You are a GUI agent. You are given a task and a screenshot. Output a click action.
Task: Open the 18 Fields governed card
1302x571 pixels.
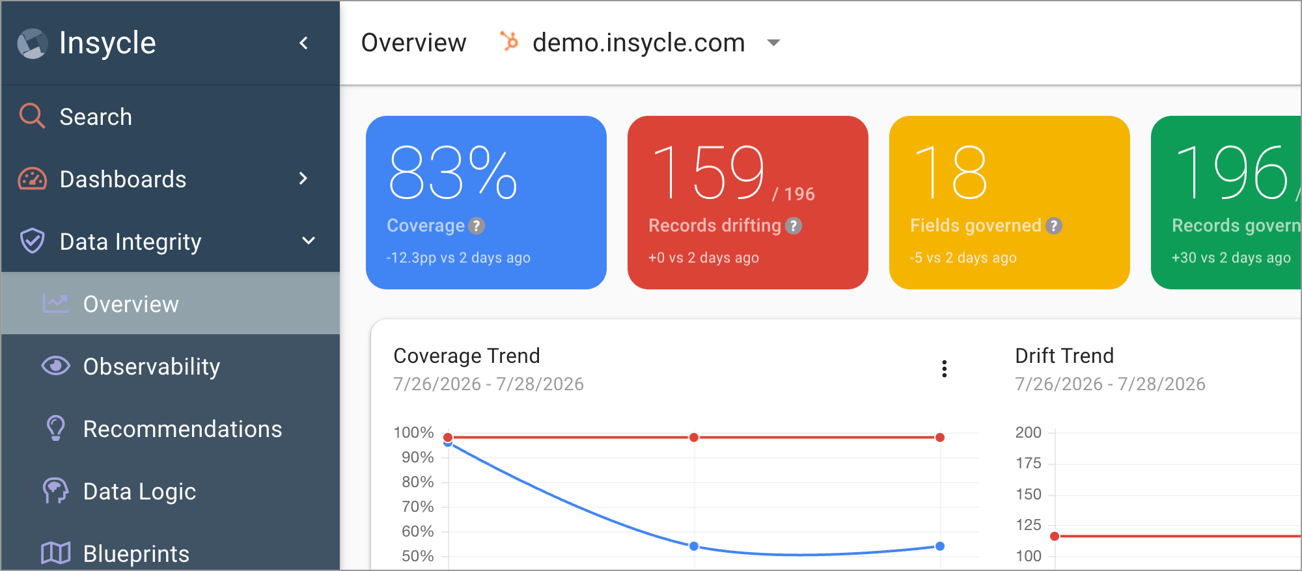click(1010, 202)
